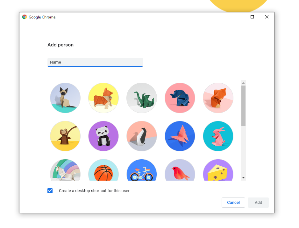Select the pink origami rabbit avatar
The width and height of the screenshot is (299, 228).
(x=218, y=136)
